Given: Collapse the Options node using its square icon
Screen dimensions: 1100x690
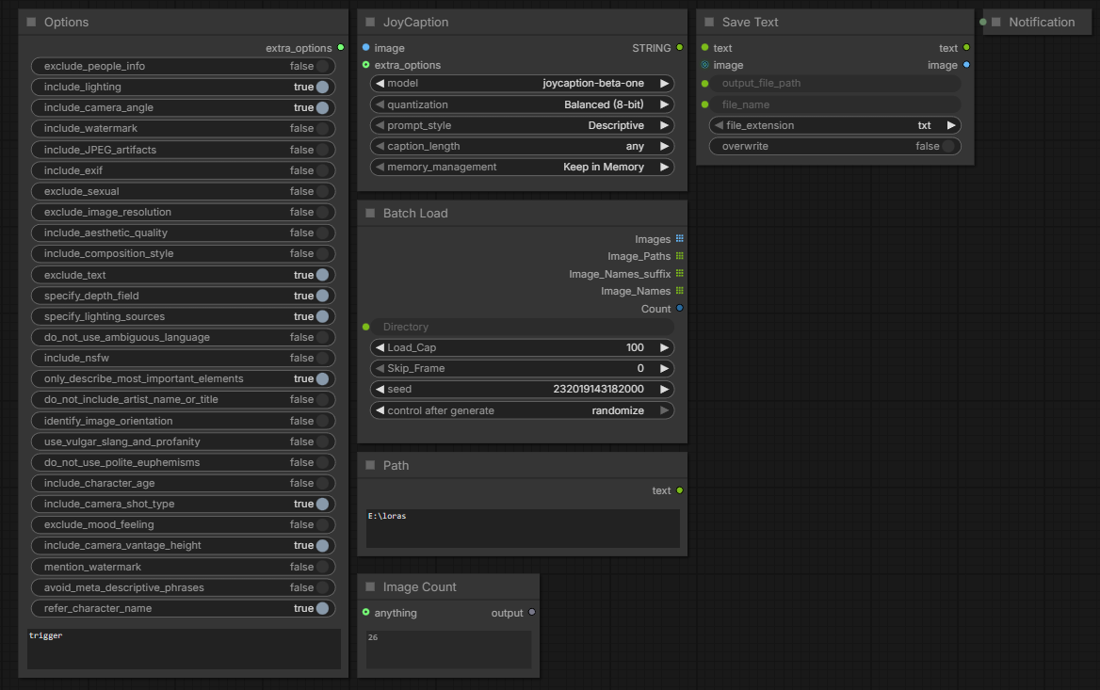Looking at the screenshot, I should point(31,22).
